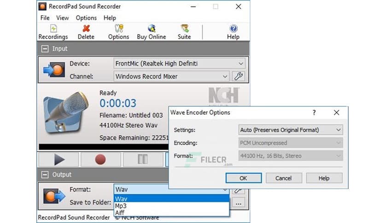
Task: Open the Options menu
Action: point(86,18)
